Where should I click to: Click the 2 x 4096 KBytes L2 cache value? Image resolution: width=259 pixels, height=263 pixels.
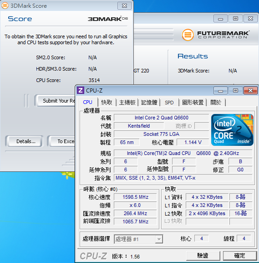tap(207, 213)
